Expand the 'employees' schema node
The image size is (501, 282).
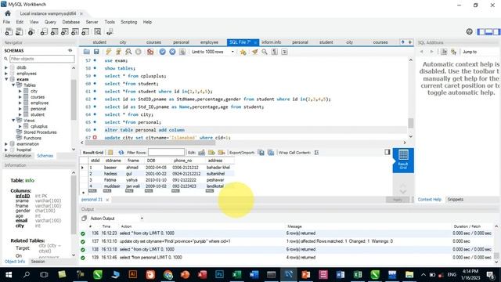tap(6, 74)
